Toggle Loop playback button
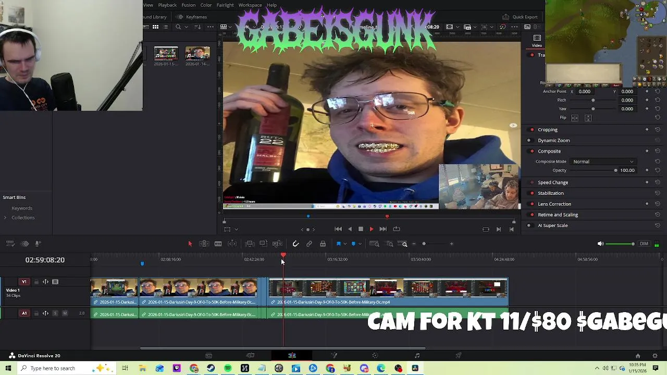The height and width of the screenshot is (375, 667). click(x=397, y=229)
